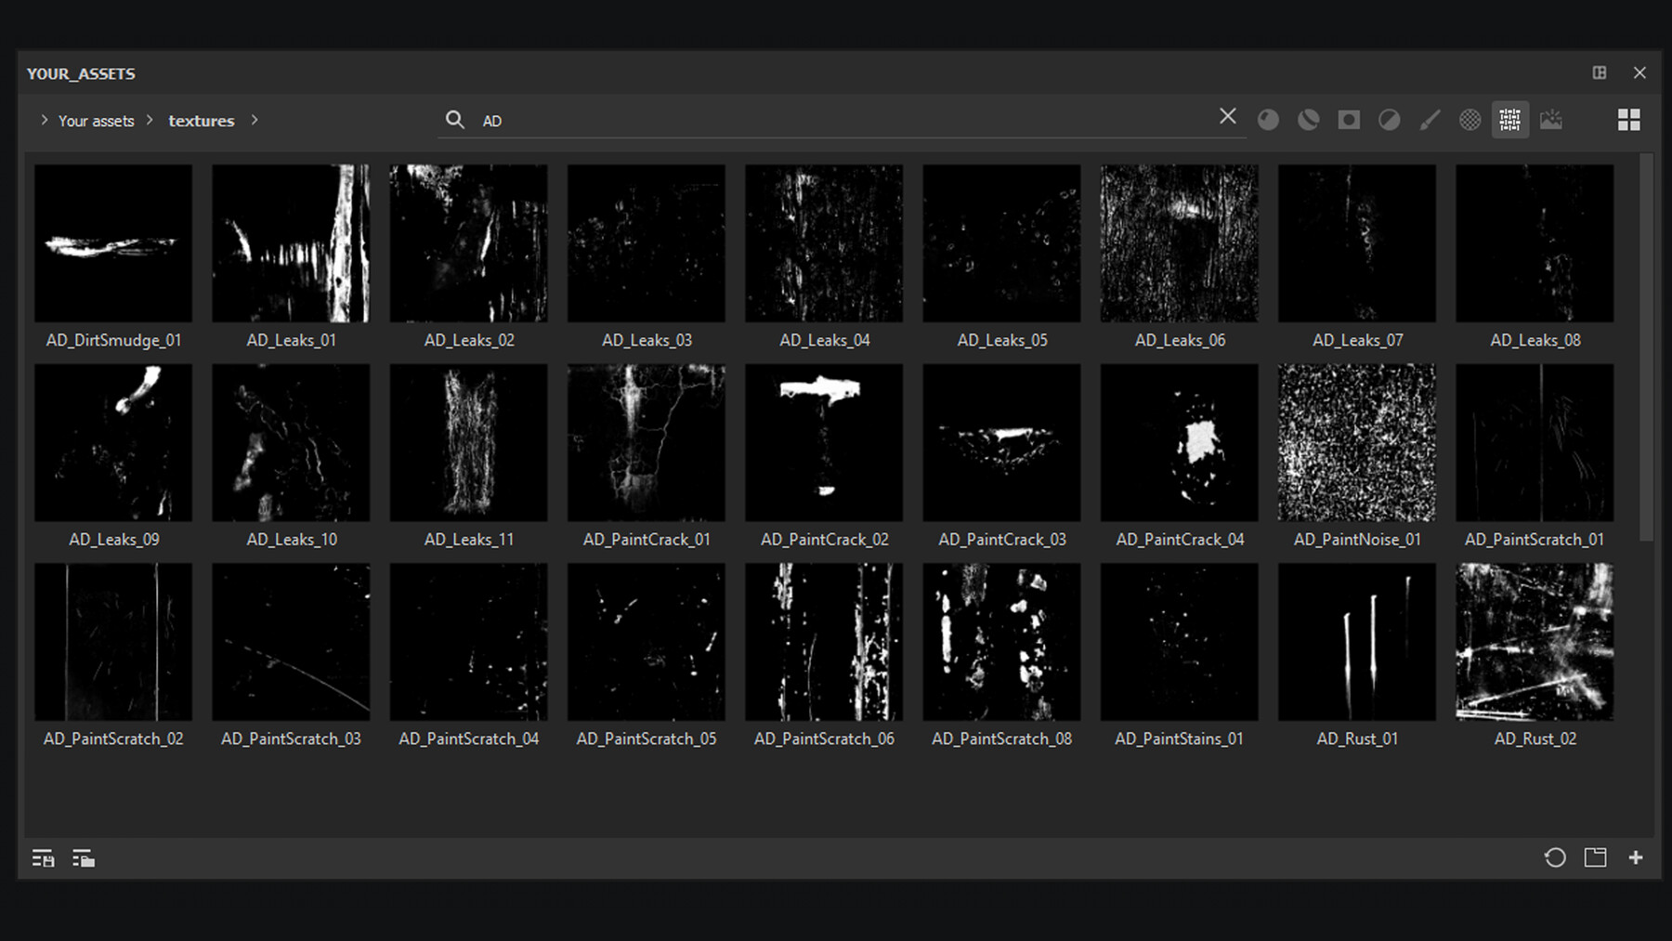Select the AD_Rust_01 texture thumbnail
1672x941 pixels.
point(1356,641)
